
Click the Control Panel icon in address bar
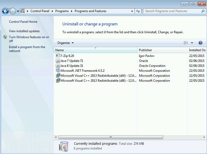point(23,11)
